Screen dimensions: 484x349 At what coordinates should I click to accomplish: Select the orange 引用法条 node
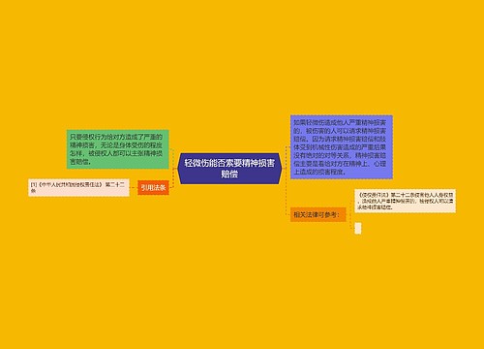coord(153,187)
